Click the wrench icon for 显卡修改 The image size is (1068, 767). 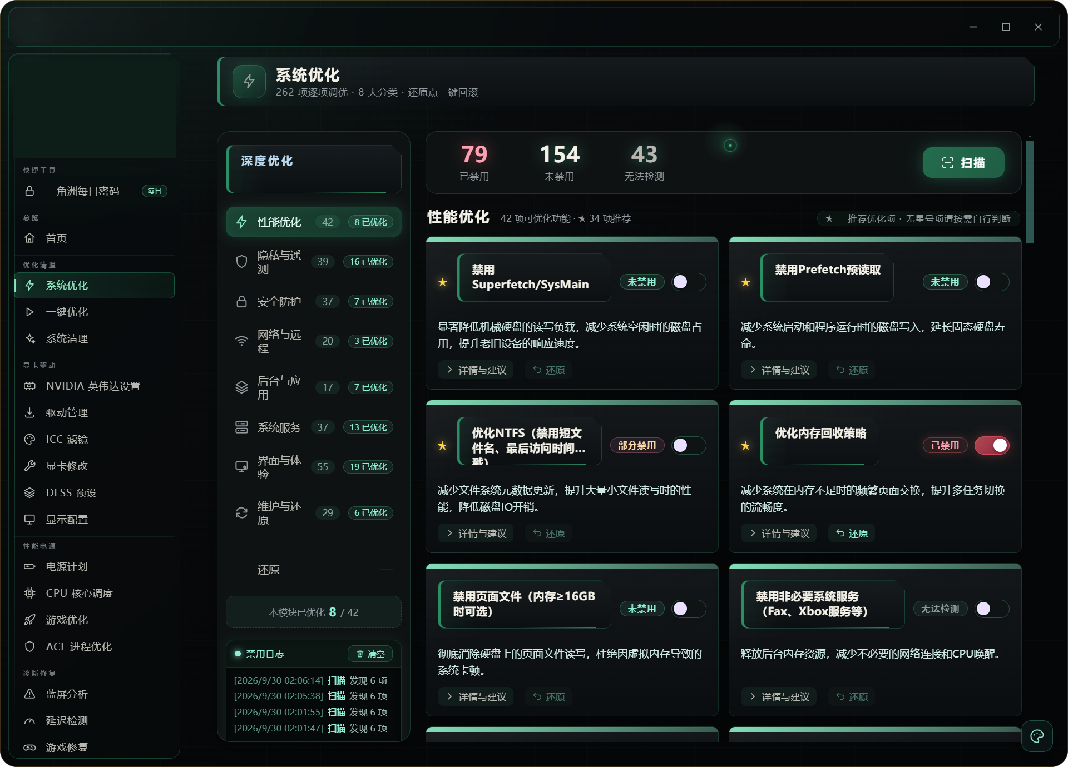(29, 466)
